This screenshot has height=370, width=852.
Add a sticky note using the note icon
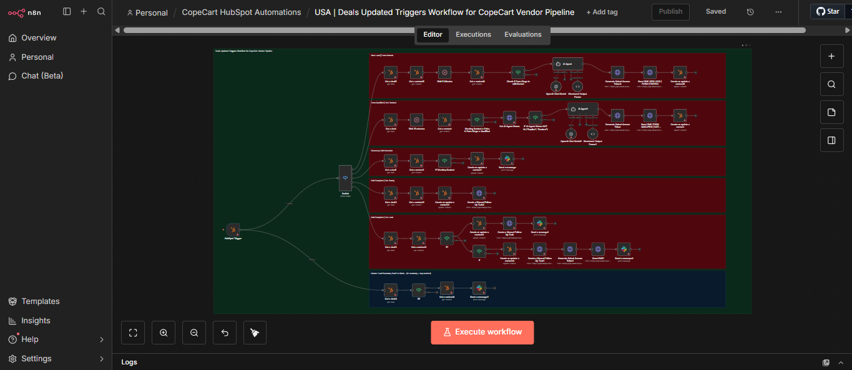click(x=831, y=112)
